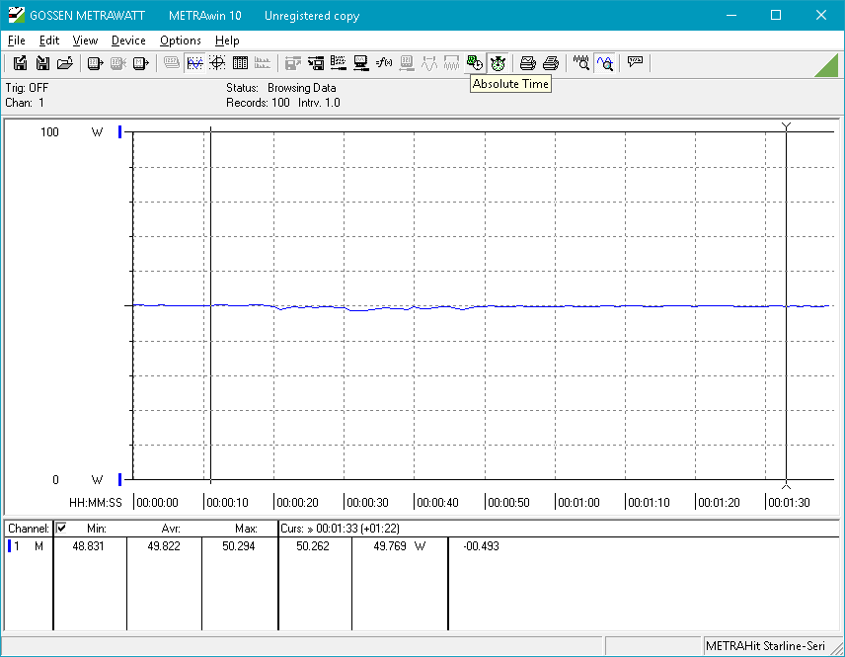Viewport: 845px width, 657px height.
Task: Click the greyed compressed waveform icon
Action: click(451, 63)
